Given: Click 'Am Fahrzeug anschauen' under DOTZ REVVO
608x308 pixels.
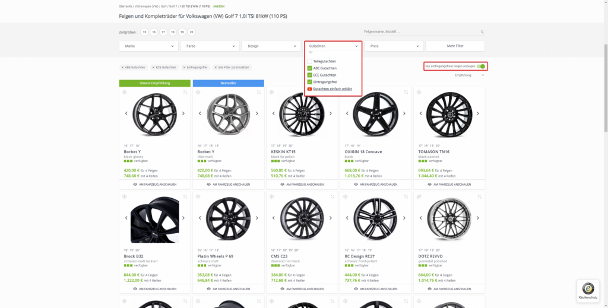Looking at the screenshot, I should (449, 289).
